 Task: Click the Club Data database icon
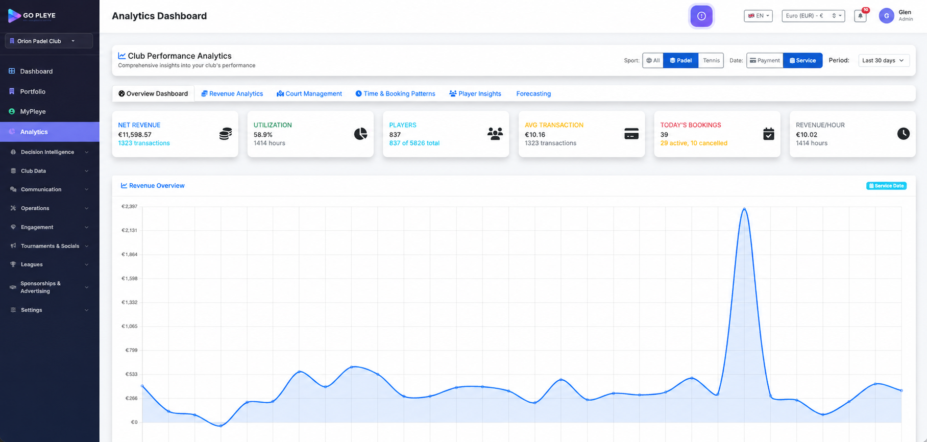coord(13,171)
